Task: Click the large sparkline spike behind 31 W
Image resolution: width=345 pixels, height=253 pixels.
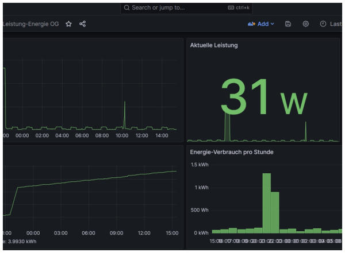Action: (227, 125)
